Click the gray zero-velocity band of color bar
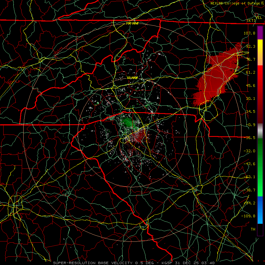 tap(260, 131)
